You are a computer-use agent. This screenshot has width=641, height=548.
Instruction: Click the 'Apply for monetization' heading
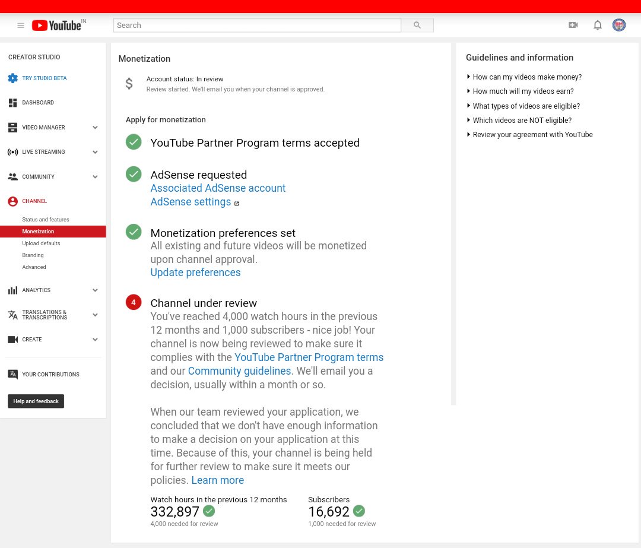click(x=166, y=120)
